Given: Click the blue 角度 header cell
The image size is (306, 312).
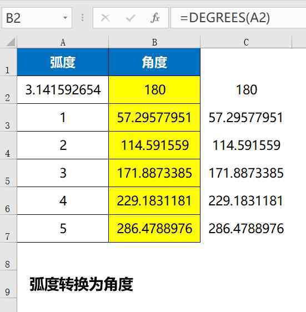Looking at the screenshot, I should (154, 62).
